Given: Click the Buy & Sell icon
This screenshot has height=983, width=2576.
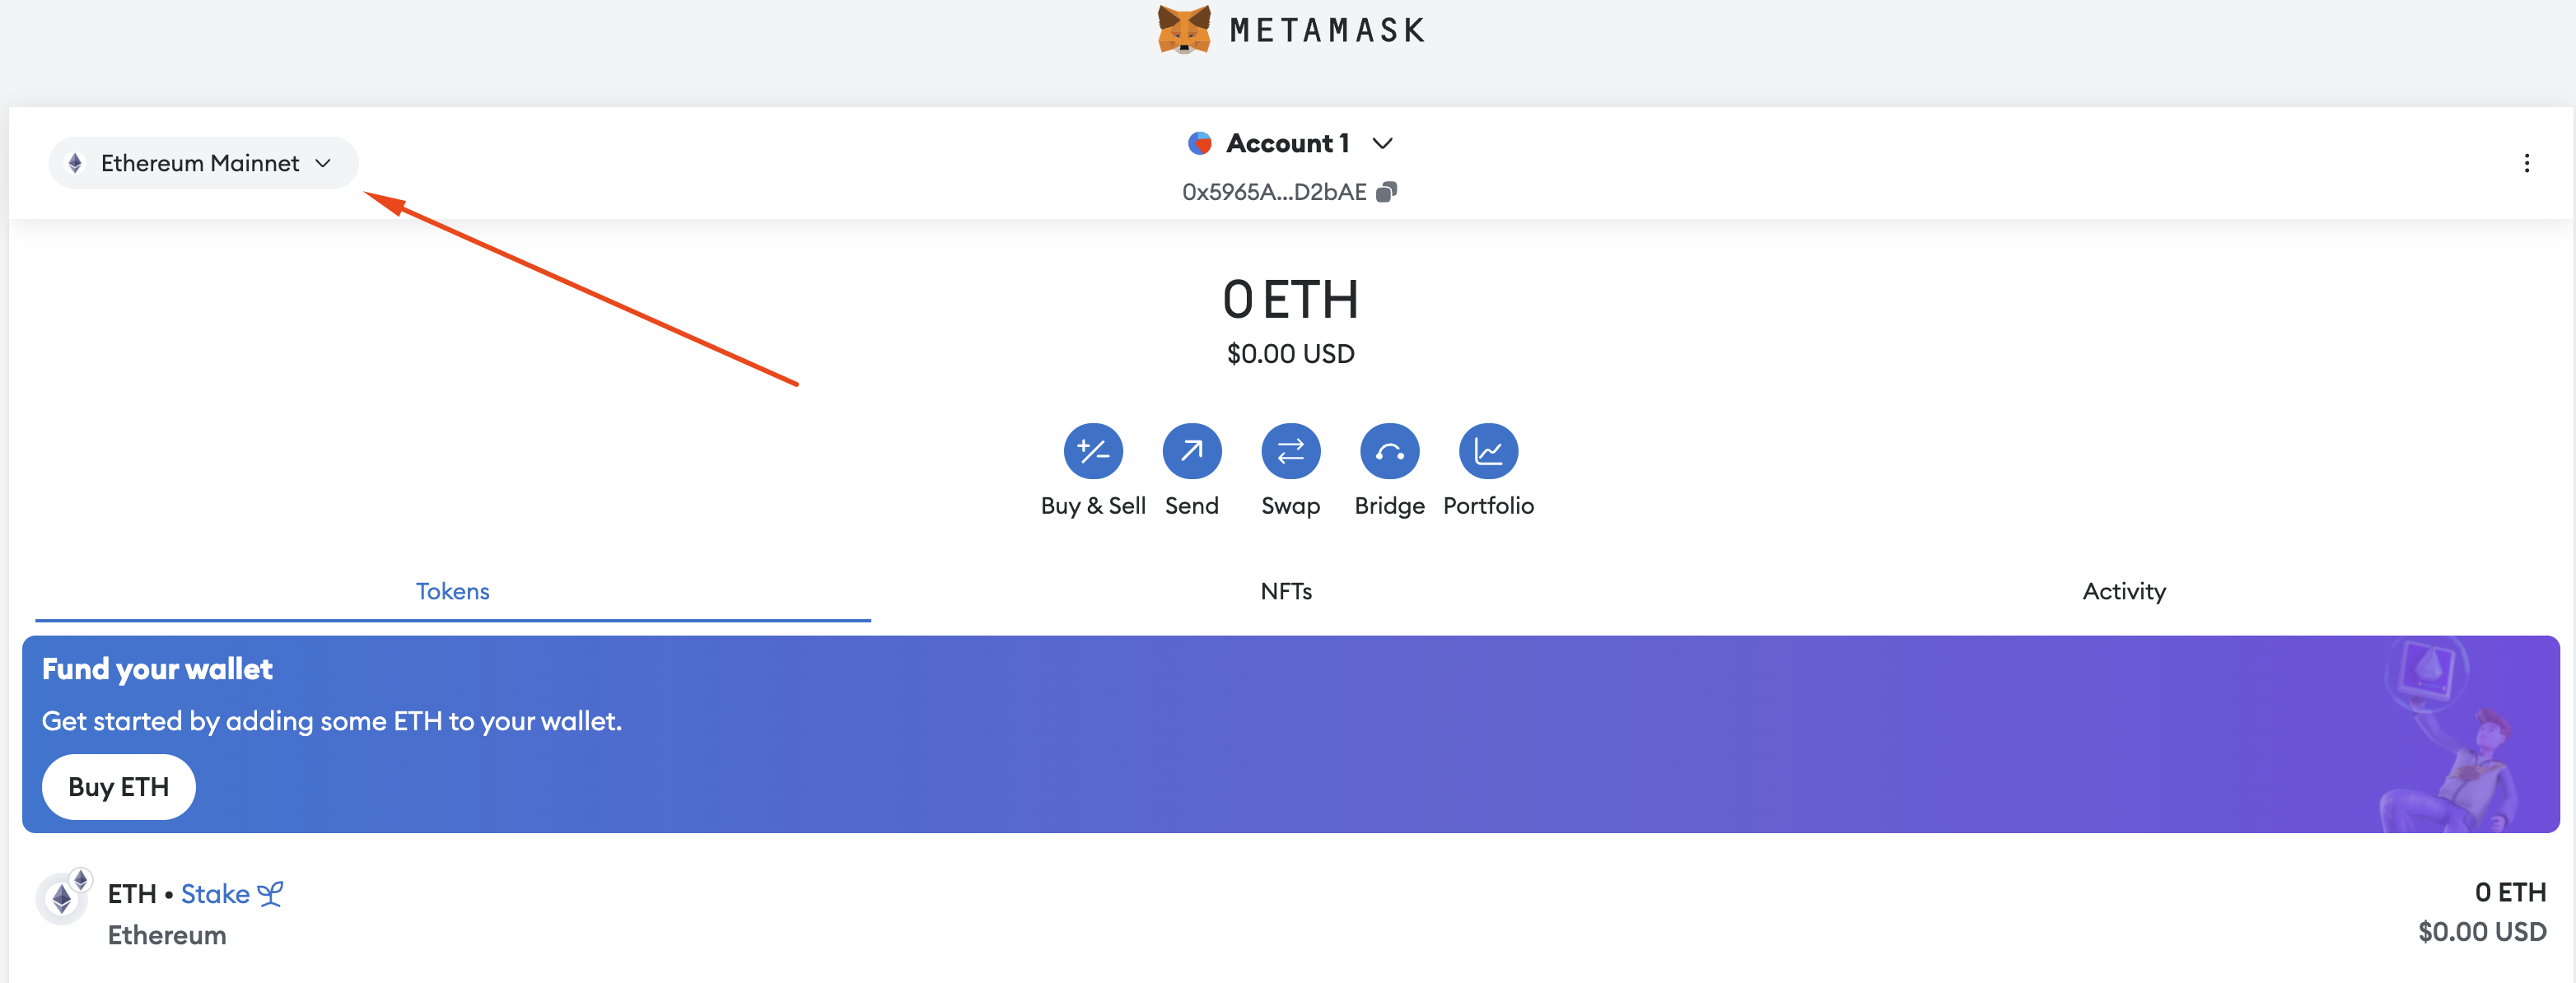Looking at the screenshot, I should [x=1092, y=452].
